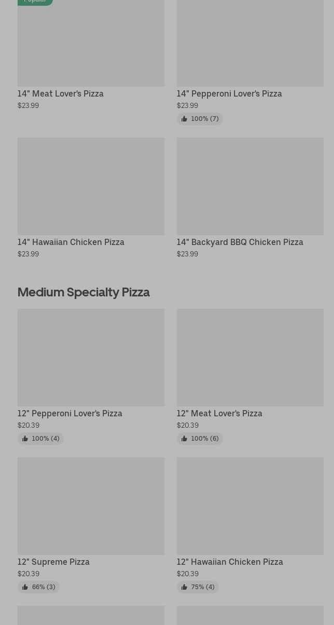334x625 pixels.
Task: Open the 12" Pepperoni Lover's Pizza image
Action: [91, 357]
